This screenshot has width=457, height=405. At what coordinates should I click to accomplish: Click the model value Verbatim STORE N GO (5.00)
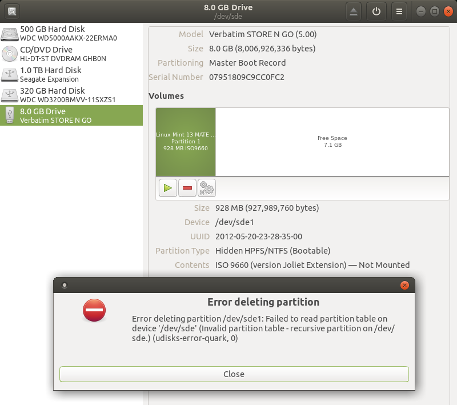(263, 34)
